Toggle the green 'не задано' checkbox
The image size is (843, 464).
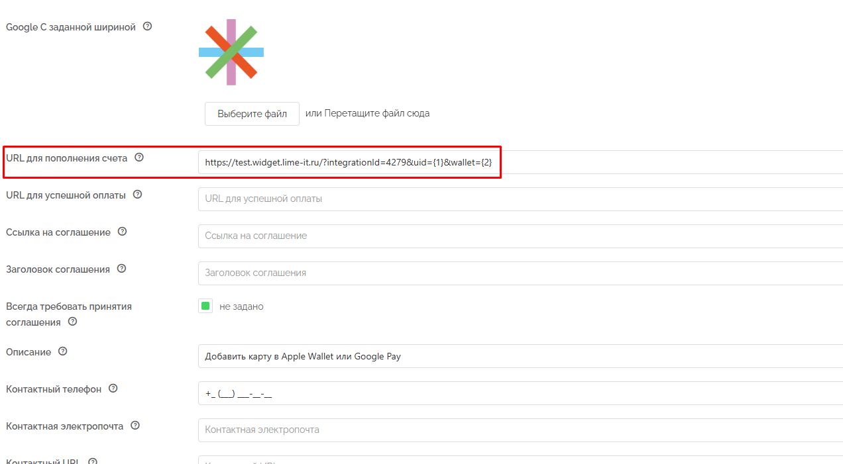pyautogui.click(x=205, y=306)
